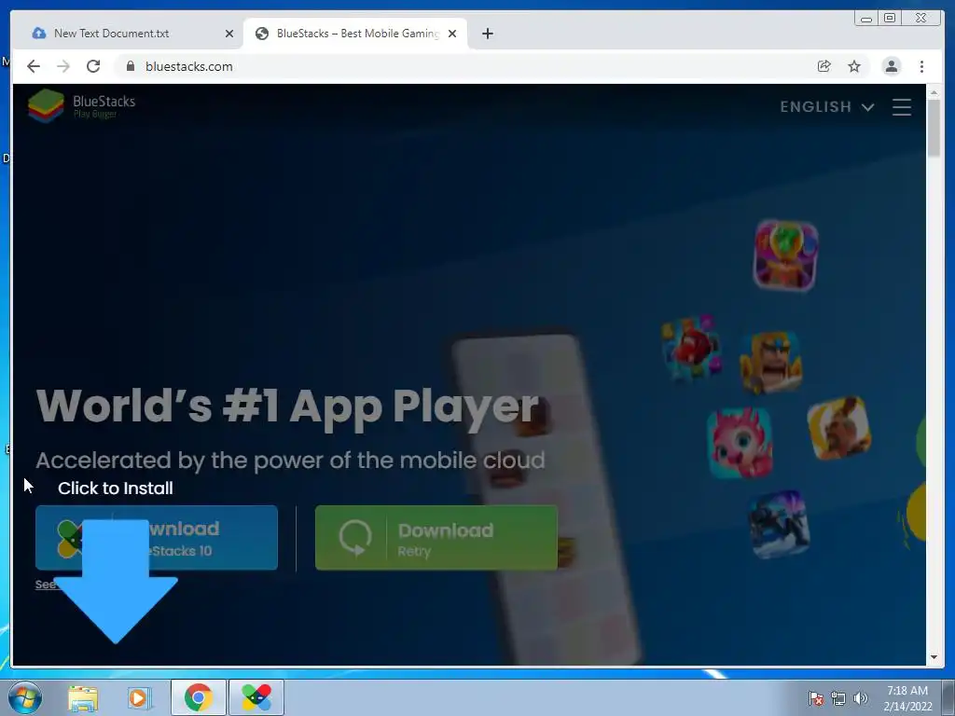This screenshot has height=716, width=955.
Task: Click the pink dragon game icon
Action: [x=740, y=443]
